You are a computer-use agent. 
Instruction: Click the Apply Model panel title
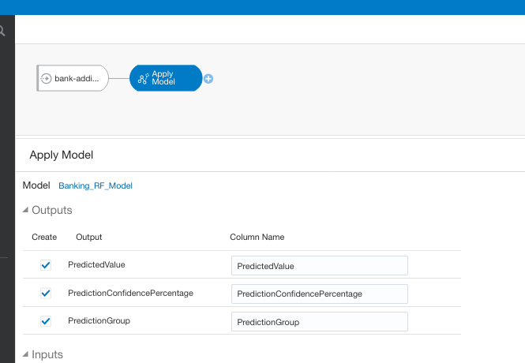[62, 155]
